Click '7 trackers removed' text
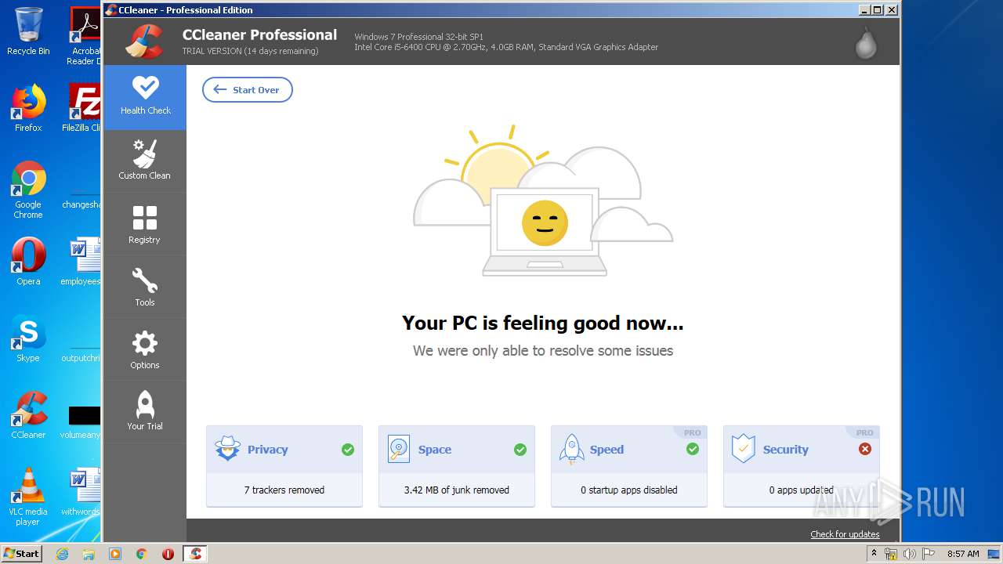Screen dimensions: 1003x564 pyautogui.click(x=284, y=490)
